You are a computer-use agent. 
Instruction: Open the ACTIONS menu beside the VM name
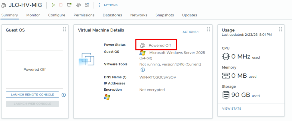[108, 5]
